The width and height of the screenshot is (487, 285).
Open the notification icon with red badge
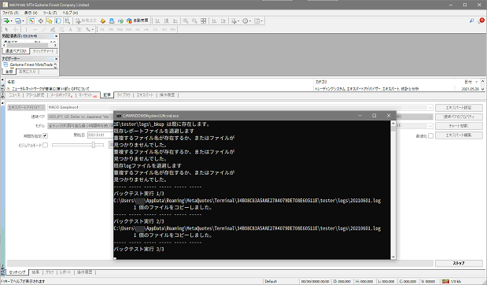click(x=481, y=20)
